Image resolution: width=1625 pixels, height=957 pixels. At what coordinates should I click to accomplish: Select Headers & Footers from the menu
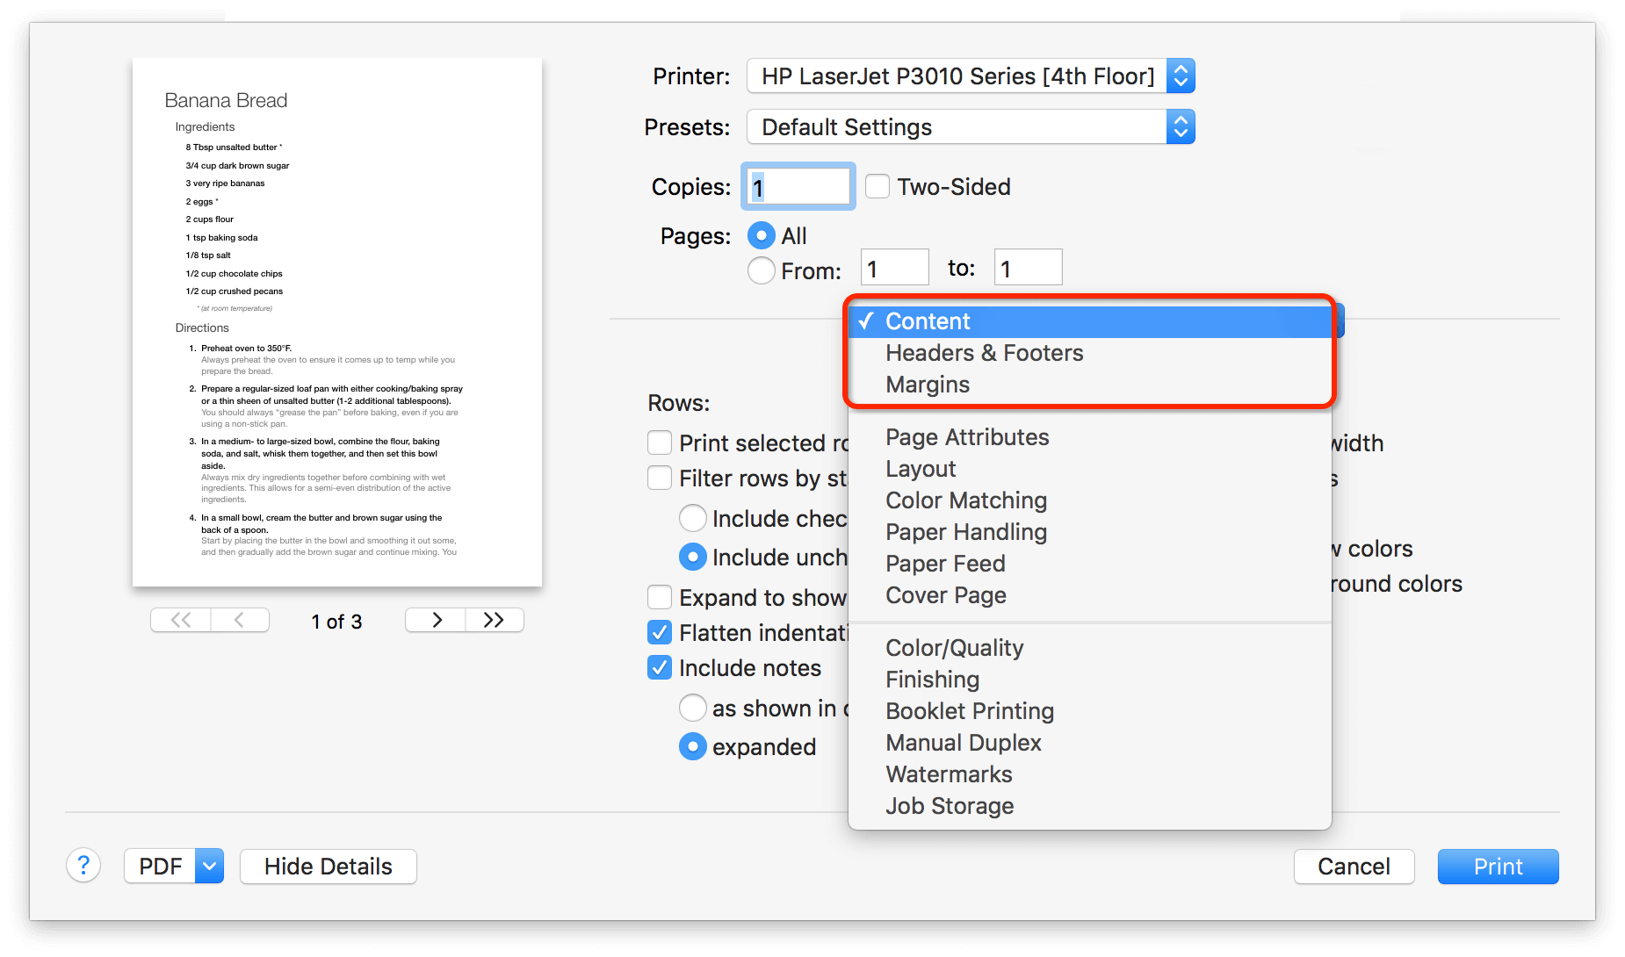tap(984, 353)
